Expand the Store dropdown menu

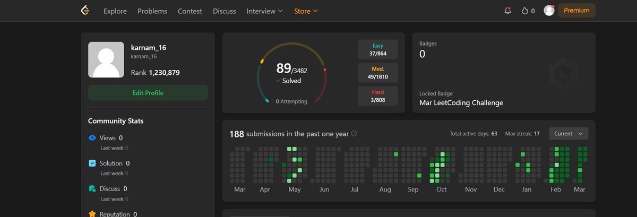pyautogui.click(x=306, y=11)
